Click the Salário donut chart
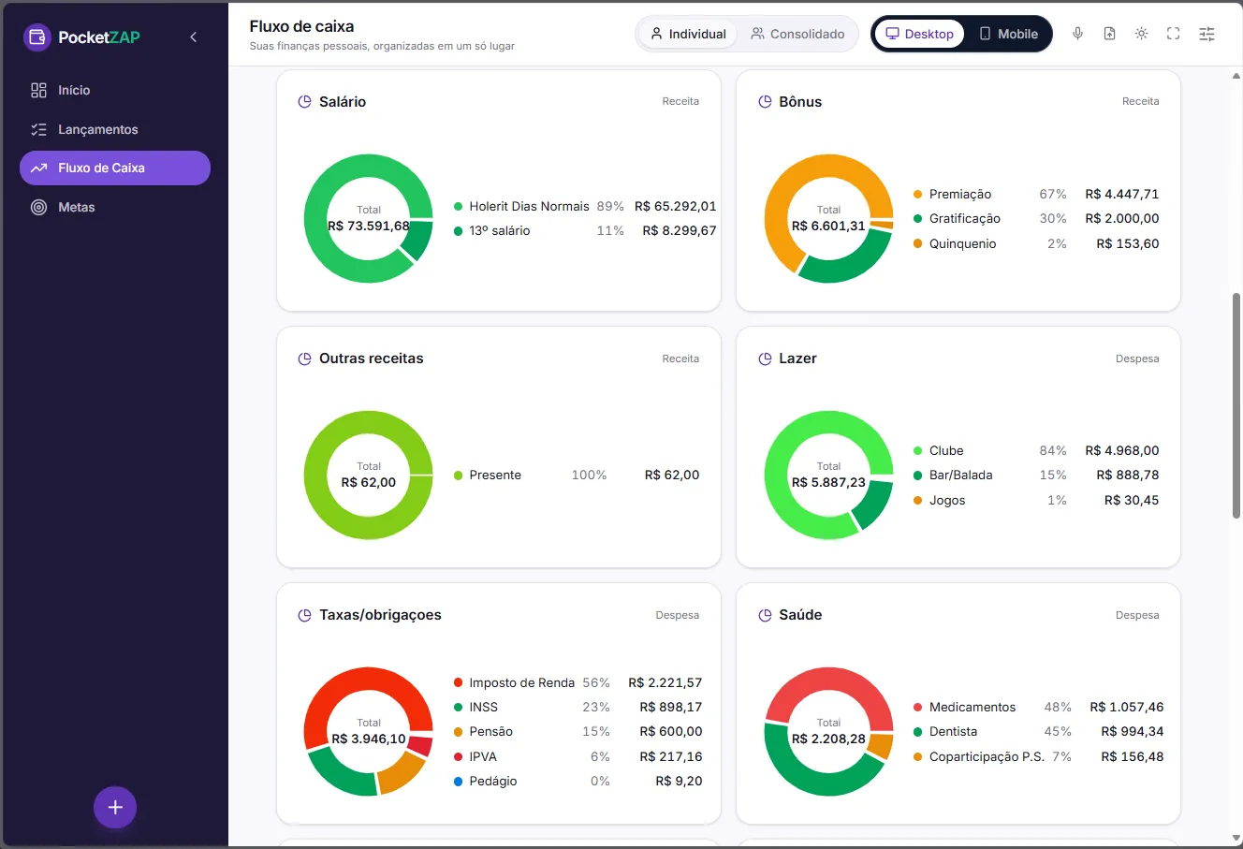The width and height of the screenshot is (1243, 849). click(x=369, y=218)
